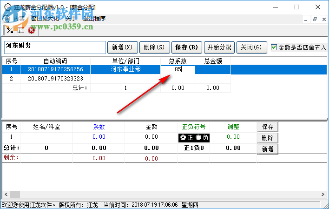Screen dimensions: 329x209
Task: Click the 单位/部门 column header
Action: (125, 61)
